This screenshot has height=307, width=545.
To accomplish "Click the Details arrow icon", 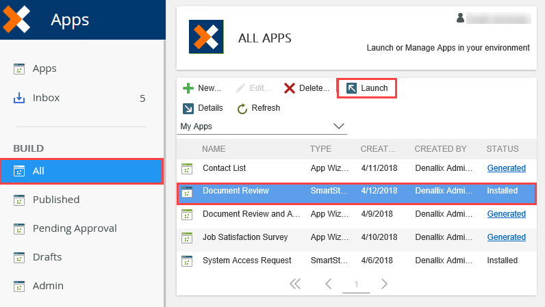I will coord(188,108).
